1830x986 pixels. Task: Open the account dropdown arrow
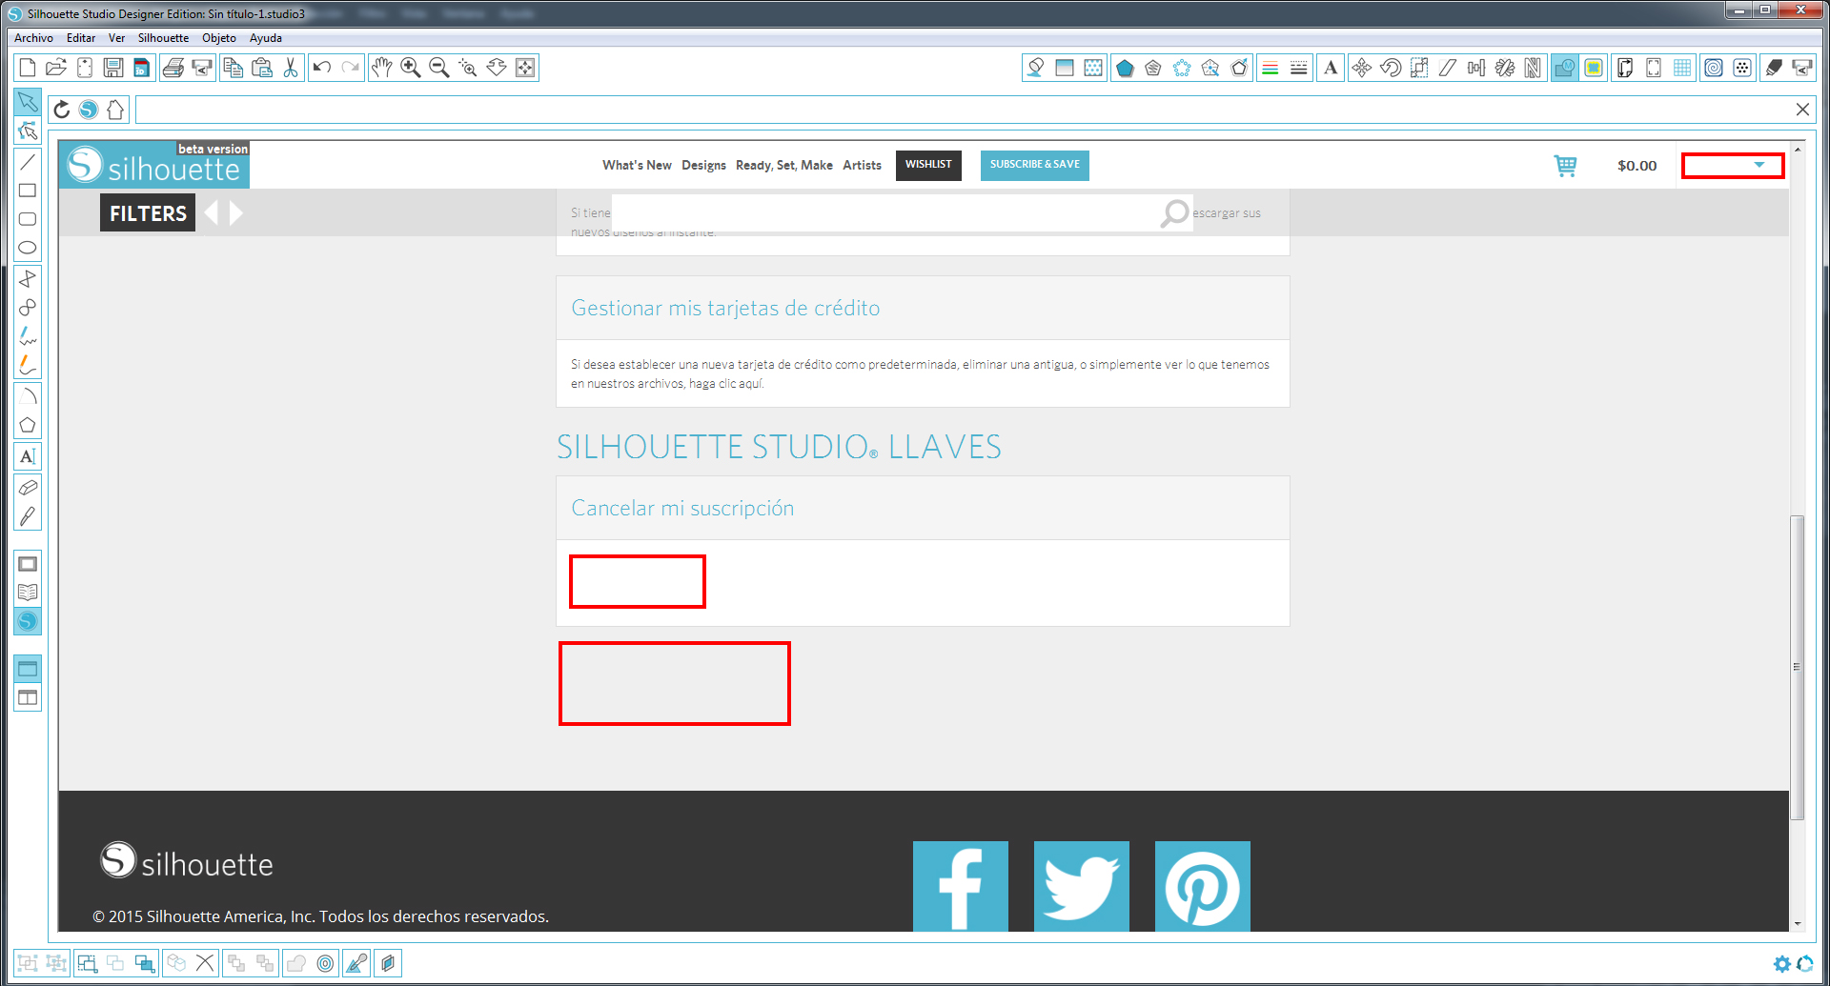coord(1759,165)
